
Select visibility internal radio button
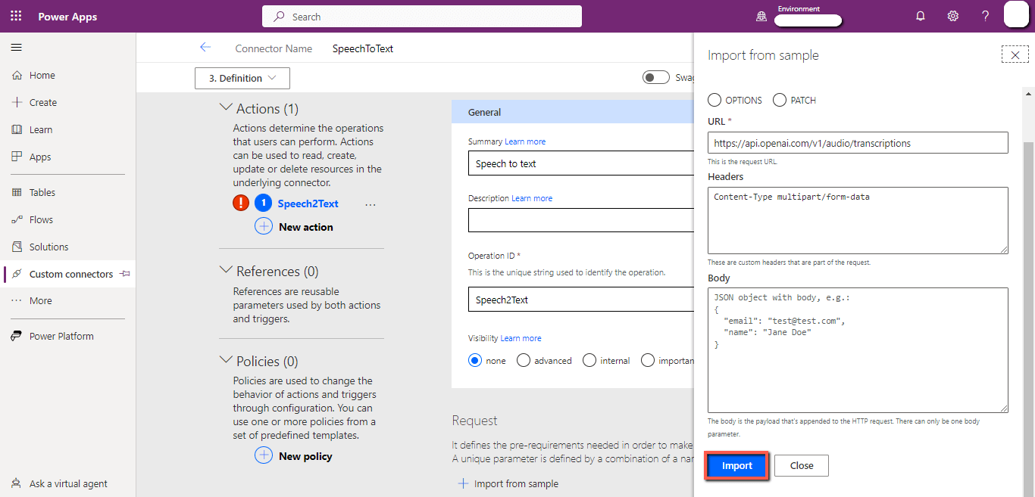589,360
